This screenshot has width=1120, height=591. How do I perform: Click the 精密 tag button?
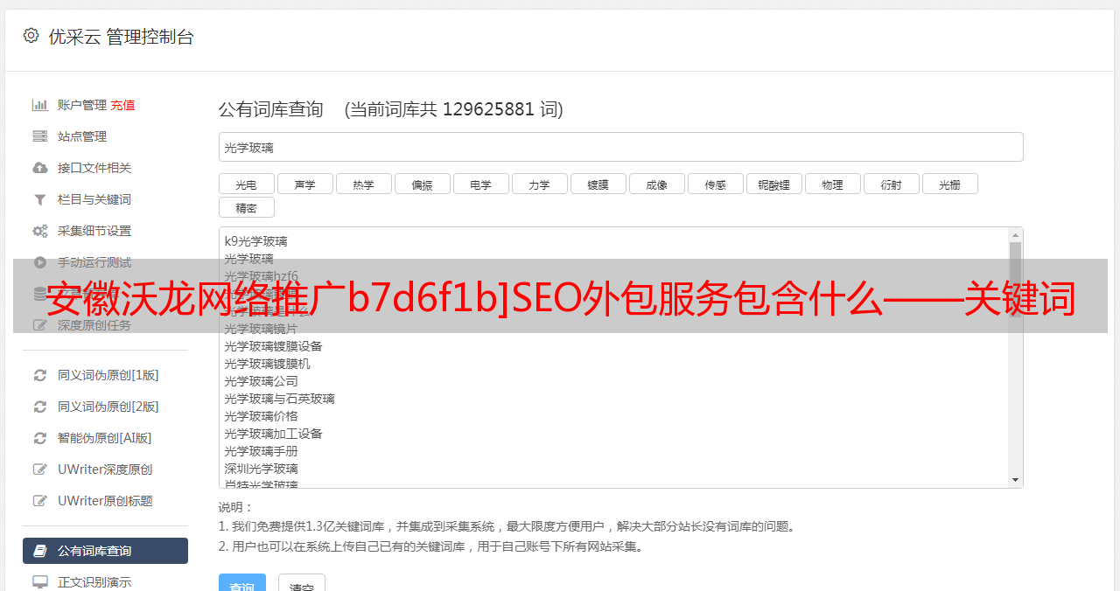point(247,207)
